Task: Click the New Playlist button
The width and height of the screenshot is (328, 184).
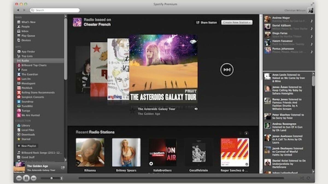Action: [27, 146]
